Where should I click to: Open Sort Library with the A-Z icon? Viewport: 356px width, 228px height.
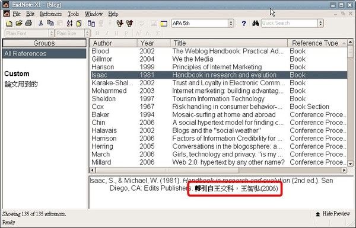click(69, 23)
